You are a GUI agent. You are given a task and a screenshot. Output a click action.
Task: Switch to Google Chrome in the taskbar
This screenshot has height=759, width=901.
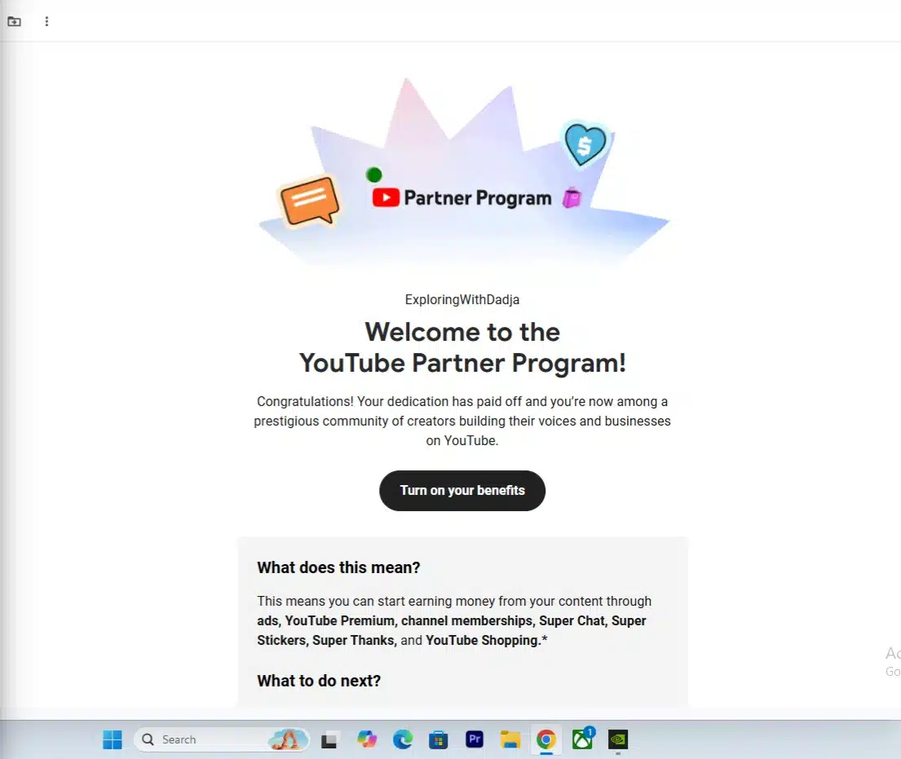546,739
